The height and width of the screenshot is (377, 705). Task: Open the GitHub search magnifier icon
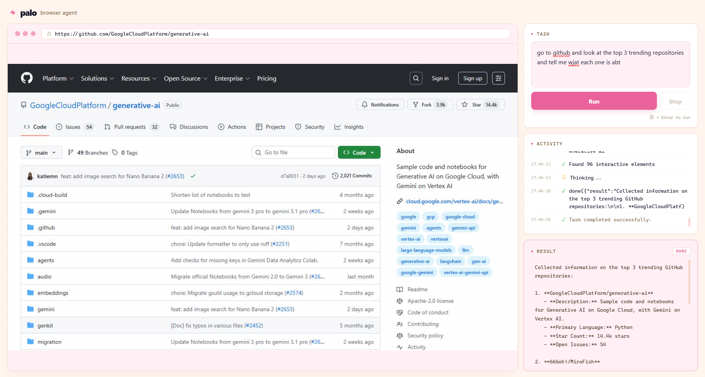pyautogui.click(x=416, y=78)
